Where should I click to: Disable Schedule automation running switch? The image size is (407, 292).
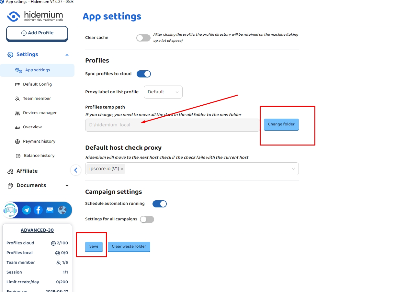click(x=159, y=204)
